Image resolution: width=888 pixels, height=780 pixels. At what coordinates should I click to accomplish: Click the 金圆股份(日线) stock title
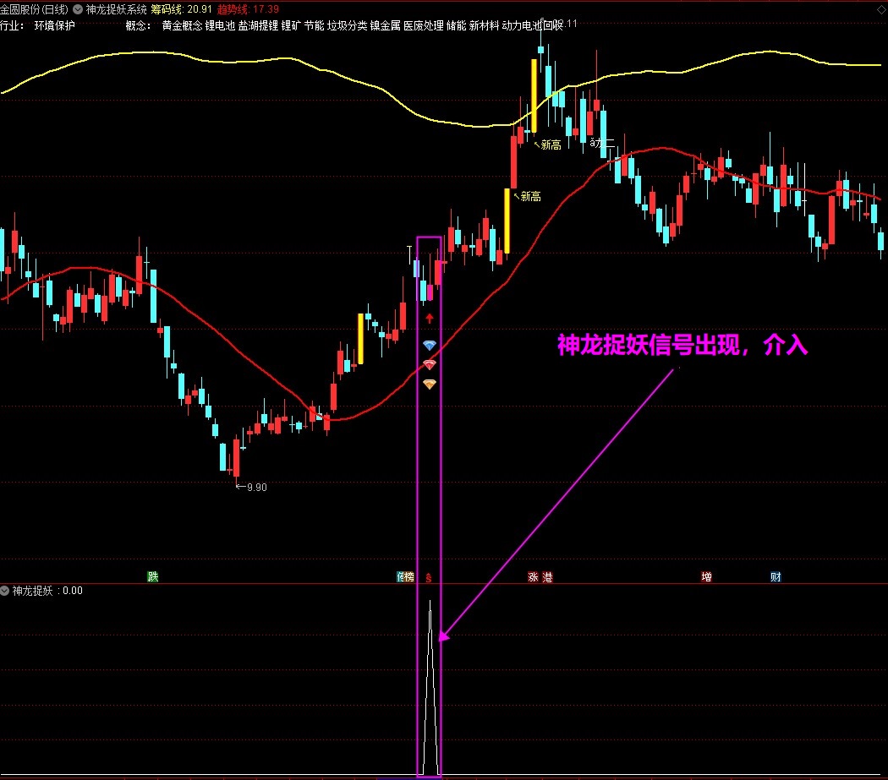tap(34, 9)
